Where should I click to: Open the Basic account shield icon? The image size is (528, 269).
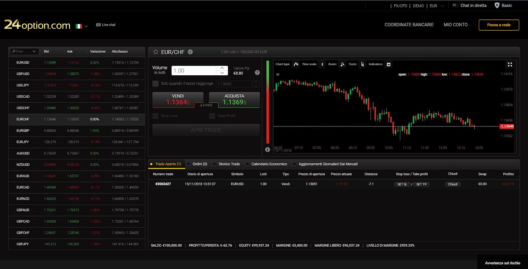coord(497,5)
